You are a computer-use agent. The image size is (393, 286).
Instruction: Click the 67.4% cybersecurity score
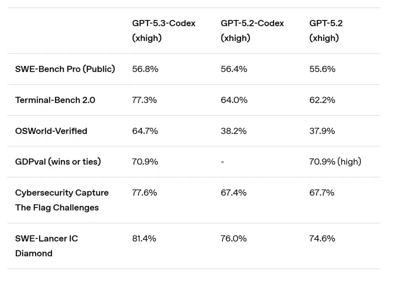tap(233, 192)
